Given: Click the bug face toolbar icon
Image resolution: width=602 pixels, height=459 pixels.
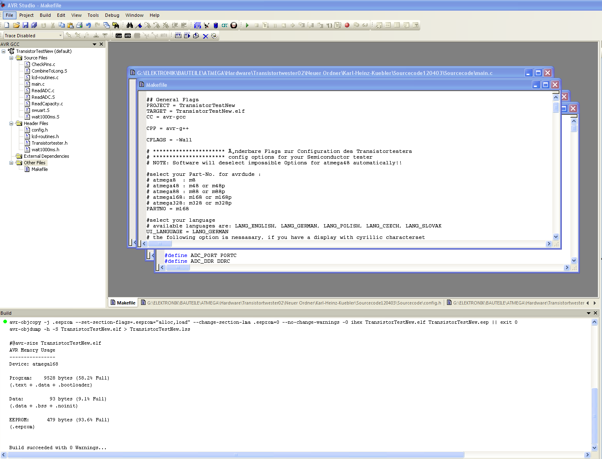Looking at the screenshot, I should pyautogui.click(x=234, y=25).
